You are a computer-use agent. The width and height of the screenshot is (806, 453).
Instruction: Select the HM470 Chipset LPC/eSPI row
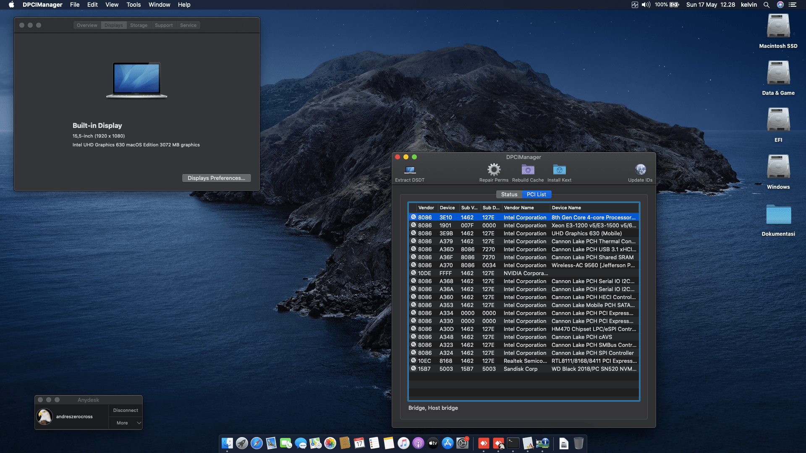click(524, 329)
